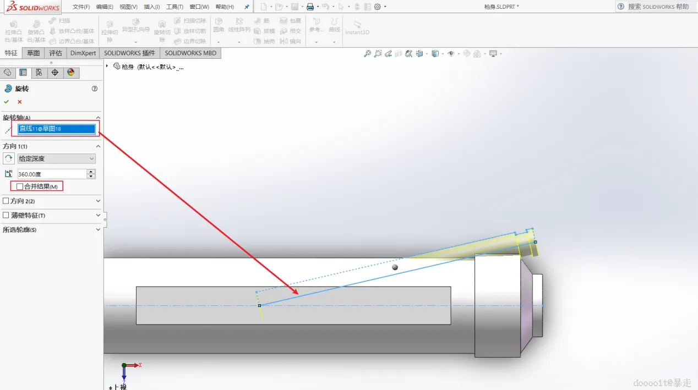Tick the 薄壁特征(T) checkbox
Viewport: 698px width, 390px height.
(6, 216)
